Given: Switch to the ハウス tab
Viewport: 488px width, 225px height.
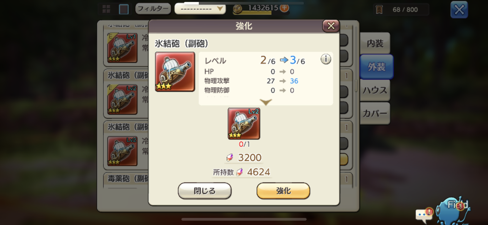Looking at the screenshot, I should click(375, 90).
